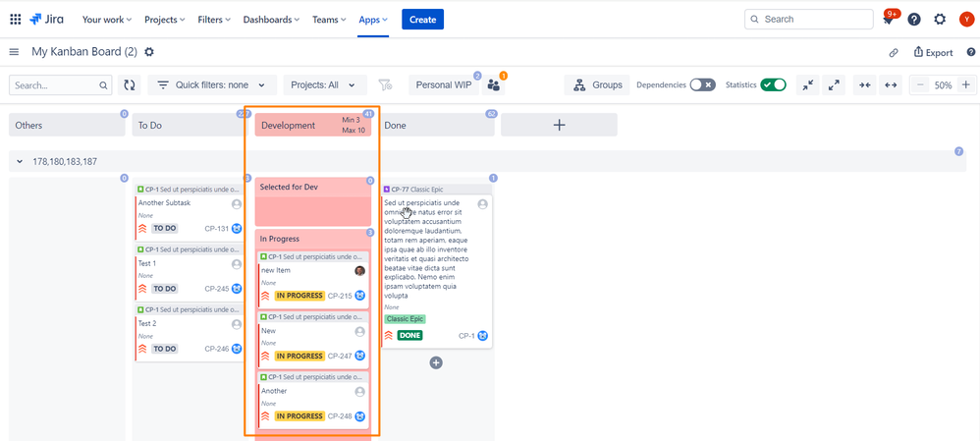Open board settings gear next to title
Image resolution: width=980 pixels, height=441 pixels.
[x=148, y=52]
